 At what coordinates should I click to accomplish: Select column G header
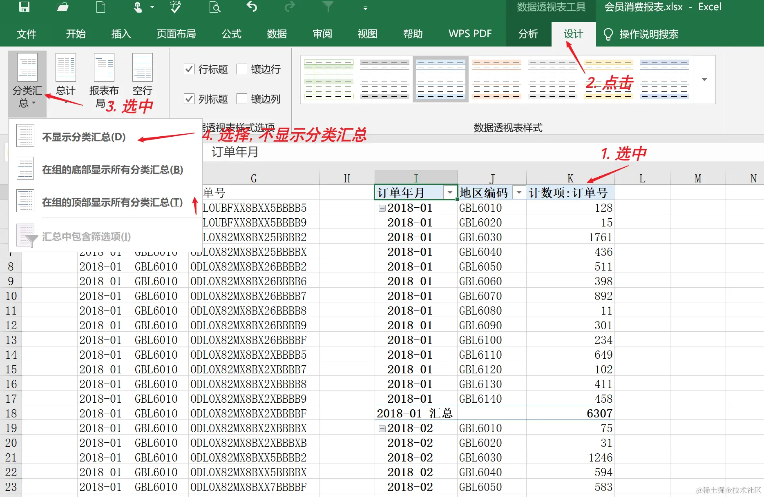point(254,178)
